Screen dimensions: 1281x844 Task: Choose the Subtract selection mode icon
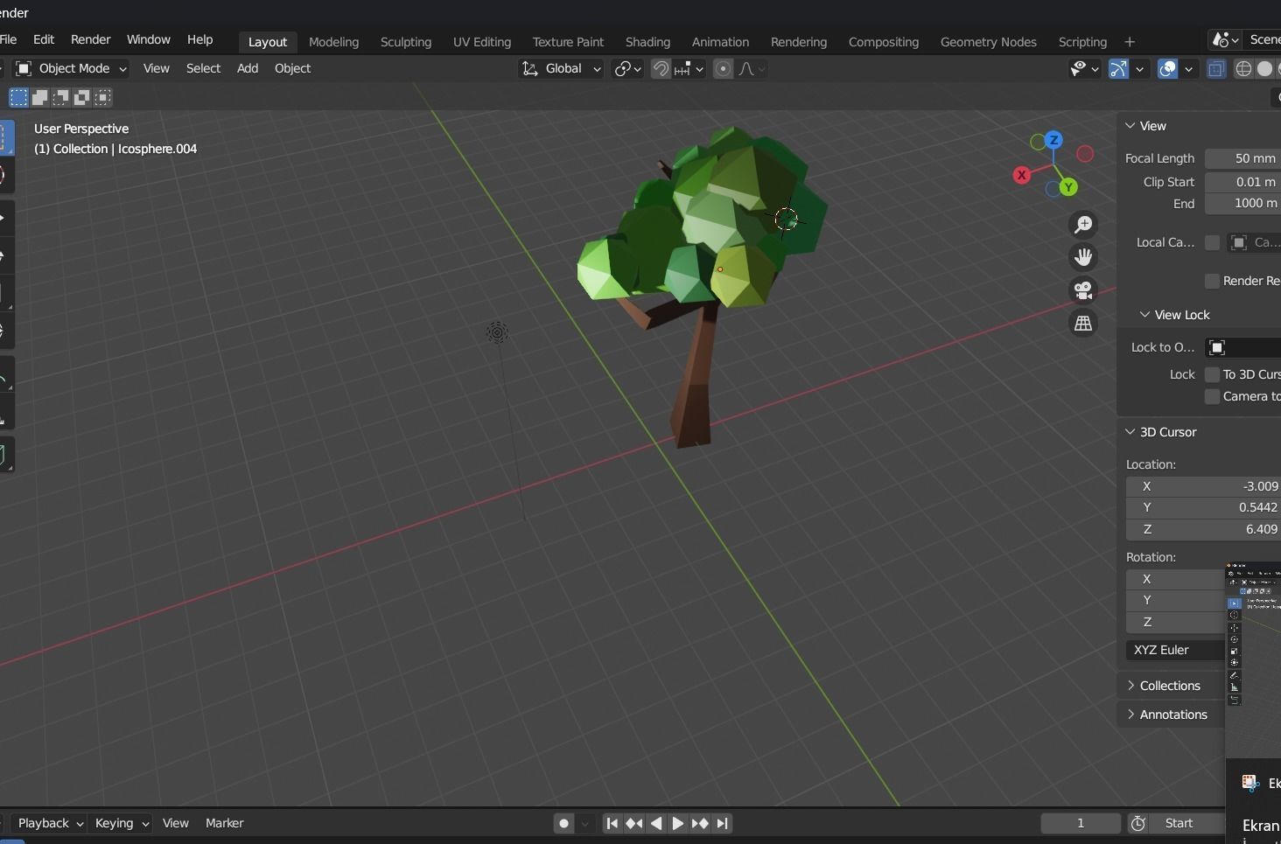pos(61,97)
